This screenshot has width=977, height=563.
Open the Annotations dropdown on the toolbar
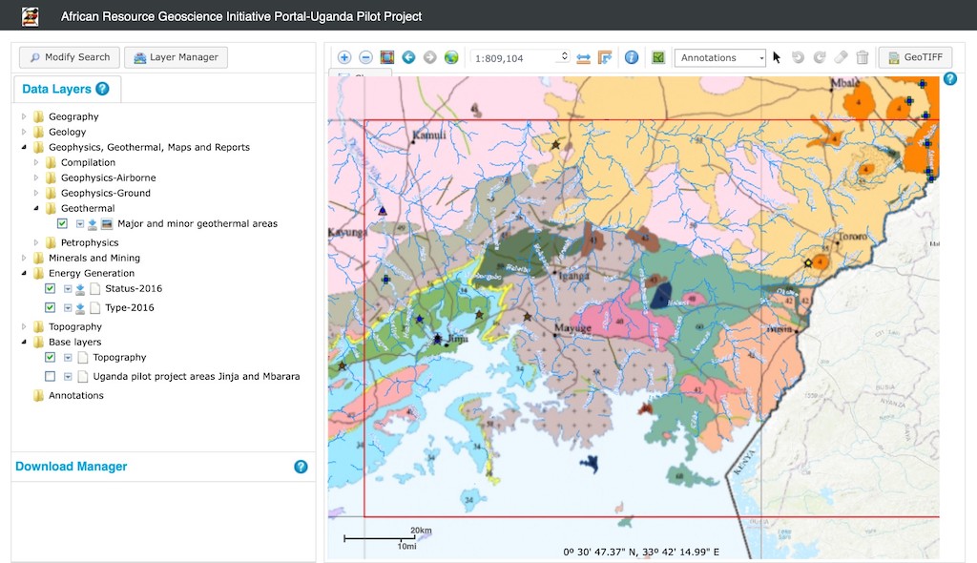760,57
